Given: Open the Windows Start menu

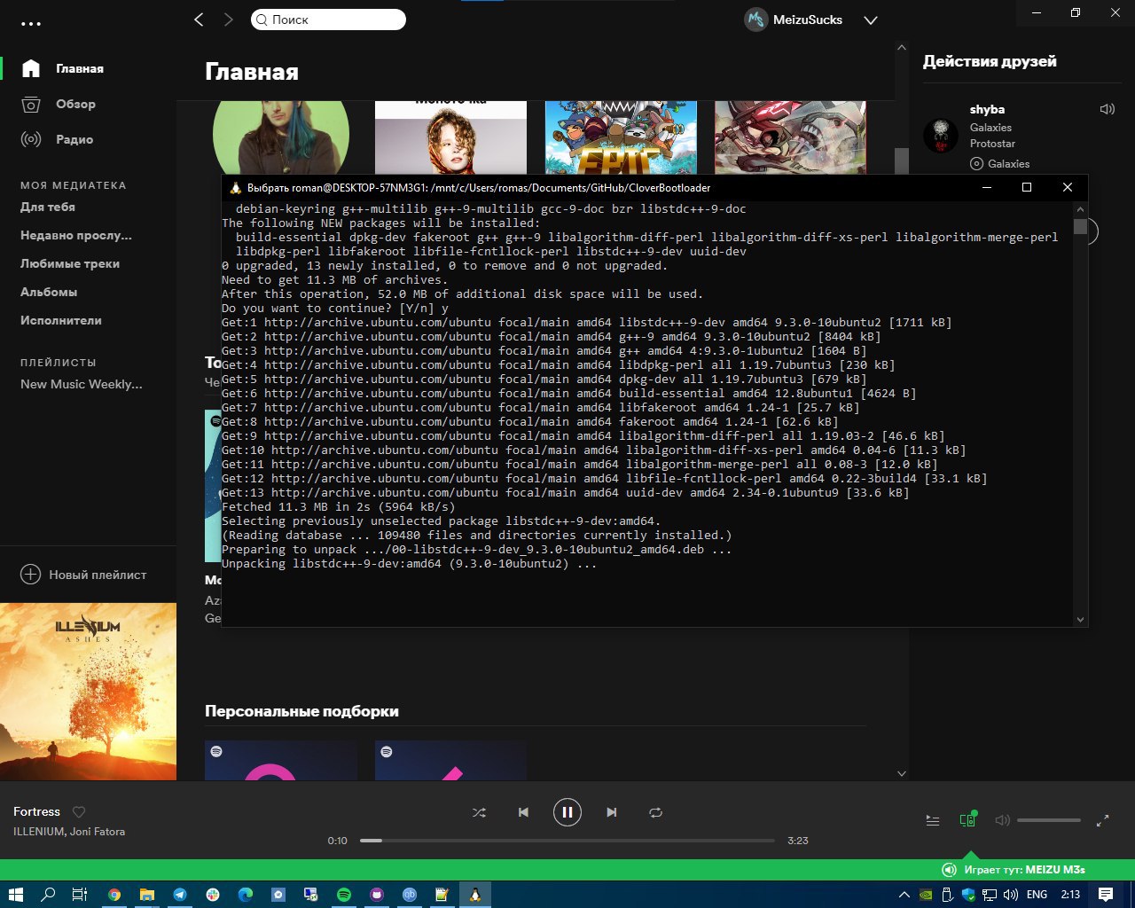Looking at the screenshot, I should 16,895.
